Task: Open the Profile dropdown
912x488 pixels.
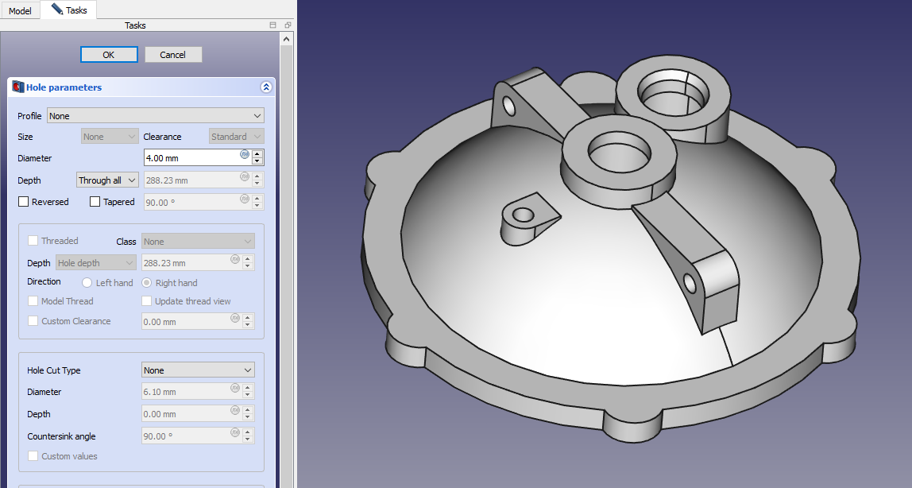Action: click(155, 116)
